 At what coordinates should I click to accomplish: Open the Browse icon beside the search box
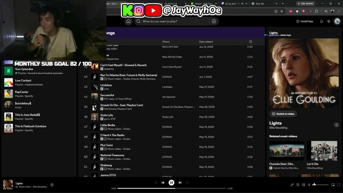pos(214,21)
